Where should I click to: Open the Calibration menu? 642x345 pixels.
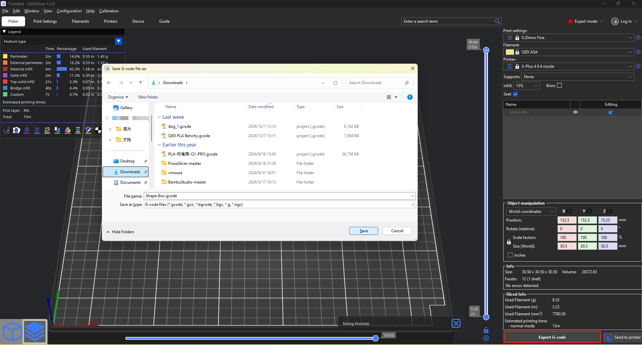109,11
